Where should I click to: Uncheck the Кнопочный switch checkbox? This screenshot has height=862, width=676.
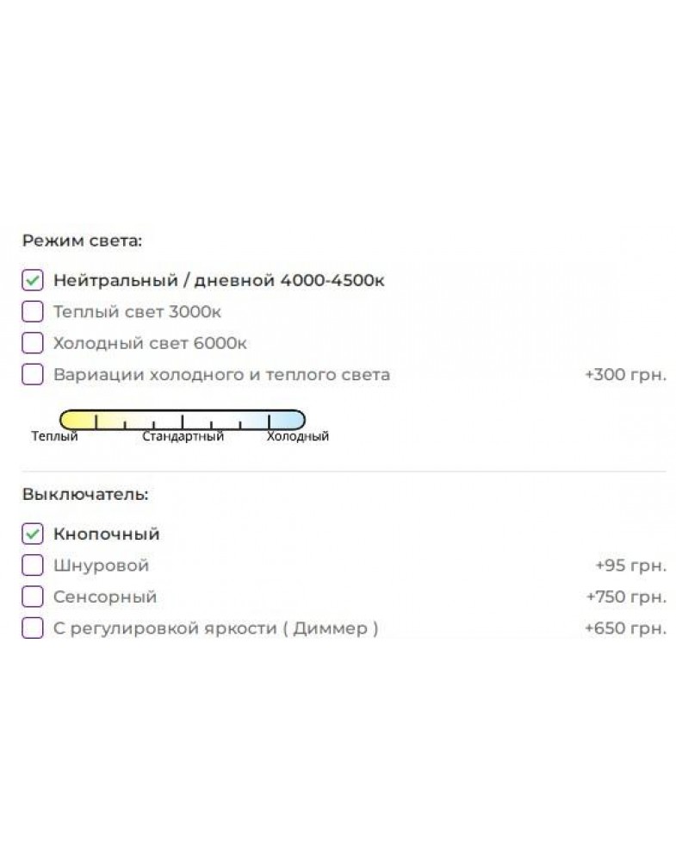click(33, 534)
